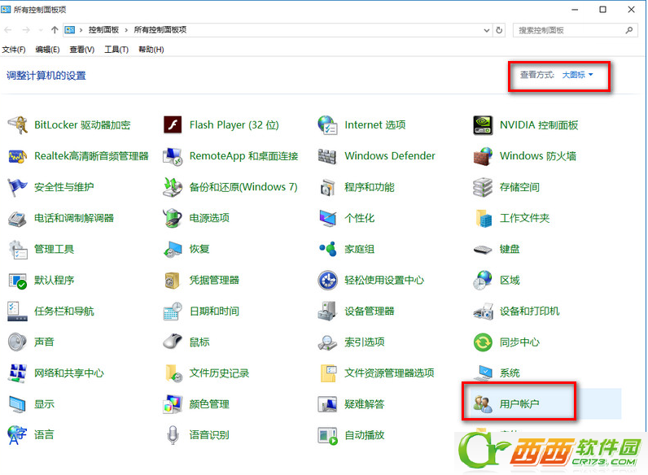Open the Windows Defender wall icon

tap(327, 156)
